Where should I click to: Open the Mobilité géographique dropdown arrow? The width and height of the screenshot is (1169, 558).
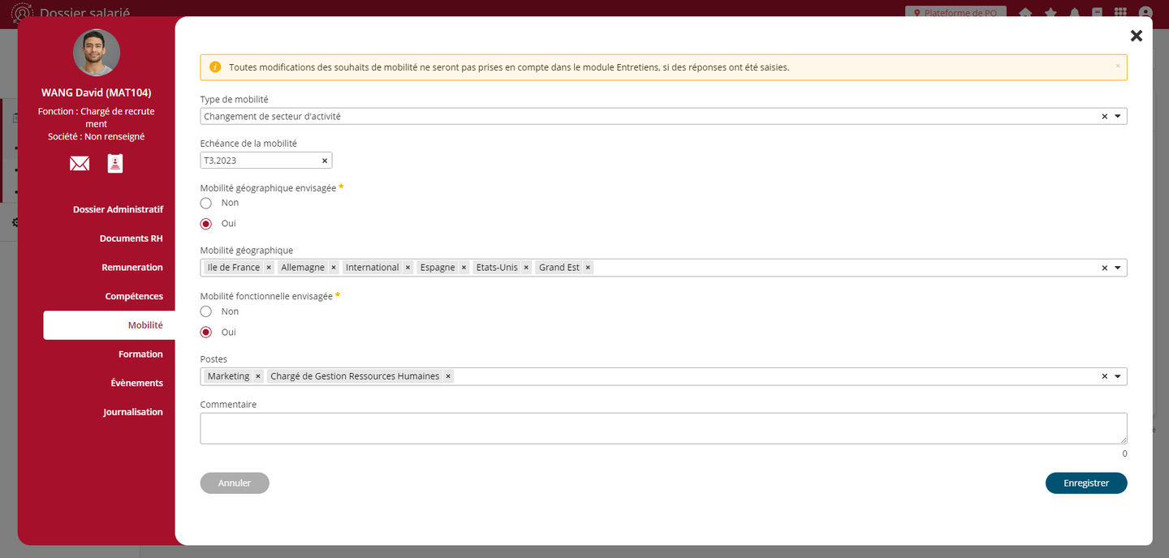[x=1118, y=268]
